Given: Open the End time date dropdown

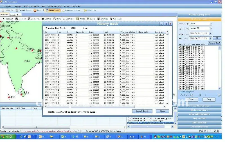Looking at the screenshot, I should (210, 38).
